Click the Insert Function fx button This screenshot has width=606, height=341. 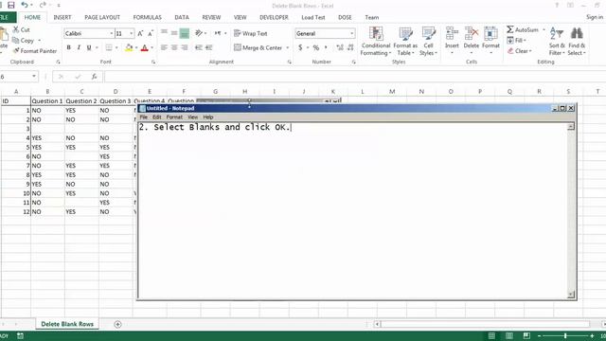coord(94,77)
